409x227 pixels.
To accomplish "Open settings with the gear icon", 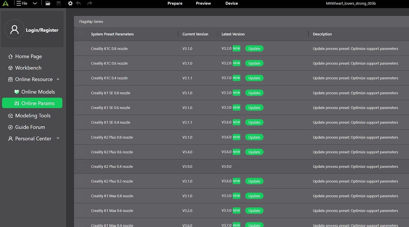I will (x=70, y=4).
